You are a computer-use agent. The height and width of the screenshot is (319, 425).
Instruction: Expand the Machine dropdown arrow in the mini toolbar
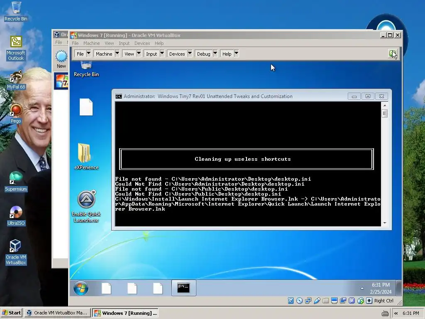pyautogui.click(x=117, y=54)
